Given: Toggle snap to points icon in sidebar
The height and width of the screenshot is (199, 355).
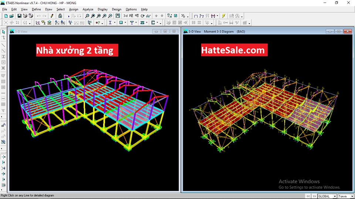Looking at the screenshot, I should tap(3, 157).
